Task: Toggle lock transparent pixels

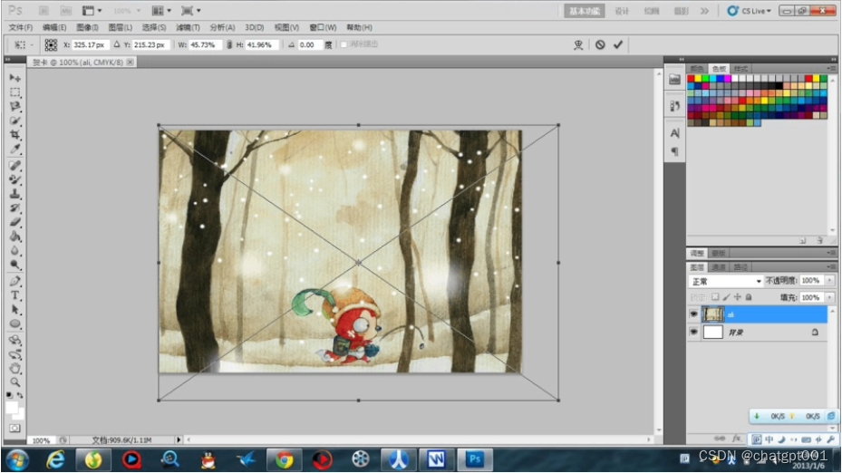Action: click(x=715, y=297)
